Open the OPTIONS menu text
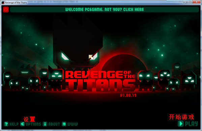The height and width of the screenshot is (131, 202). (33, 124)
